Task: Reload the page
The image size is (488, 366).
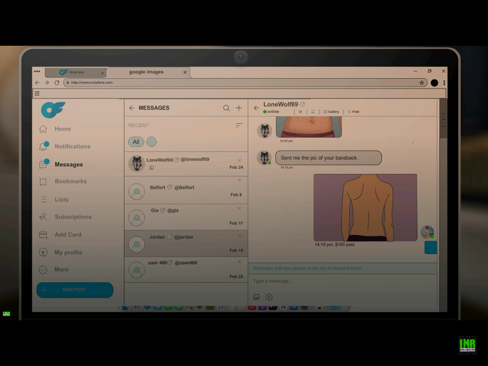Action: click(57, 82)
